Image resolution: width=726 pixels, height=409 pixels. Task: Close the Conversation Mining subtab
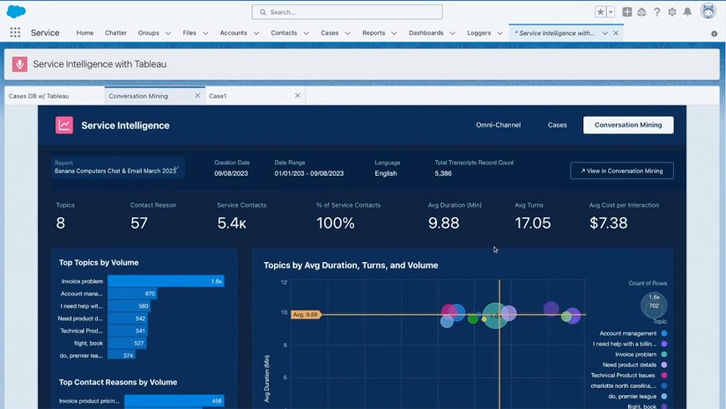click(x=198, y=95)
